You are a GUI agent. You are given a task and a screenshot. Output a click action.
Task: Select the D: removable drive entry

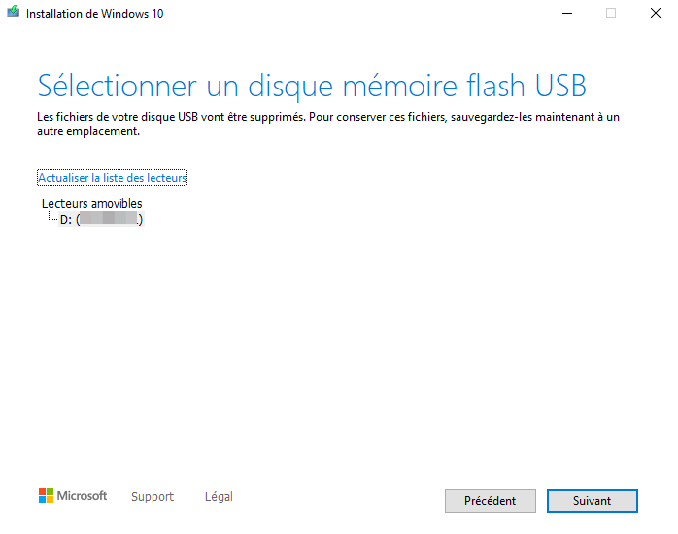pyautogui.click(x=66, y=220)
